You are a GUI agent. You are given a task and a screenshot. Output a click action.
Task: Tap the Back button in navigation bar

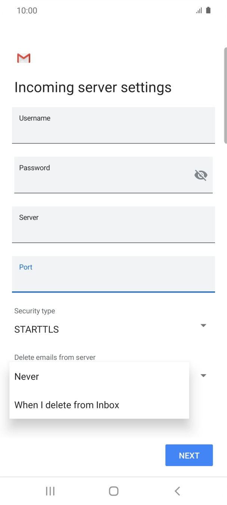177,491
